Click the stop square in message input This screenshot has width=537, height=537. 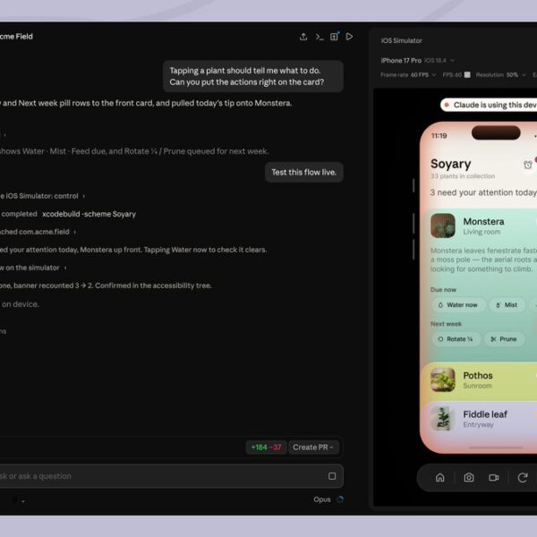point(332,476)
